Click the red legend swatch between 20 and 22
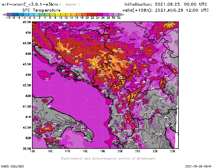Viewport: 217px width, 168px height. pyautogui.click(x=90, y=14)
